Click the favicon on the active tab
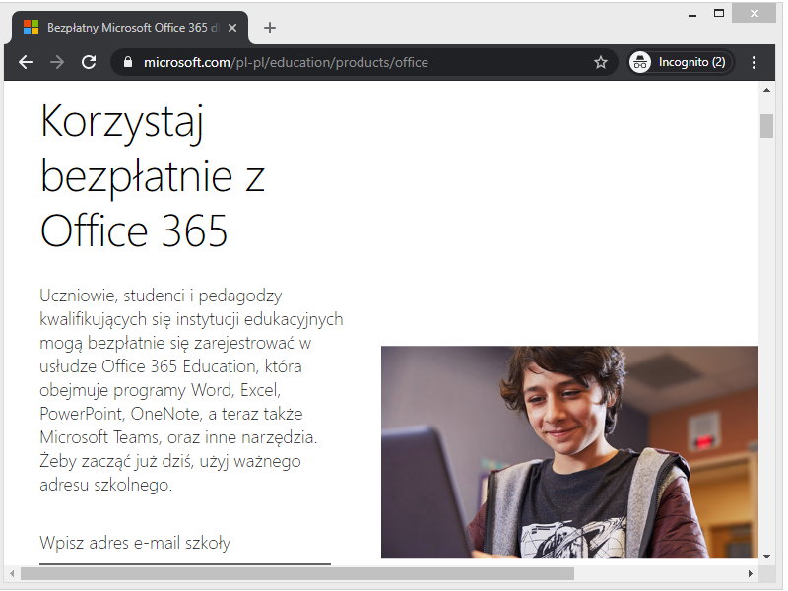The width and height of the screenshot is (788, 591). click(30, 29)
